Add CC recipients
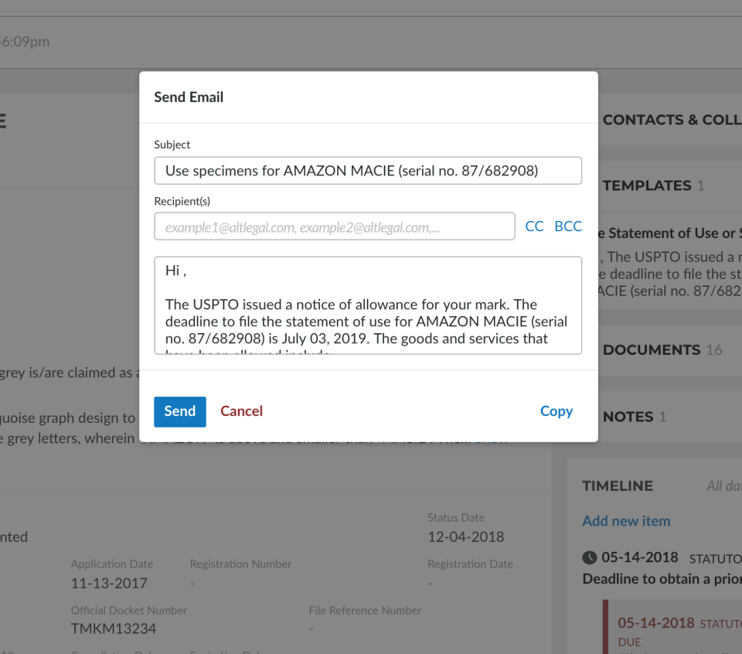742x654 pixels. tap(534, 227)
